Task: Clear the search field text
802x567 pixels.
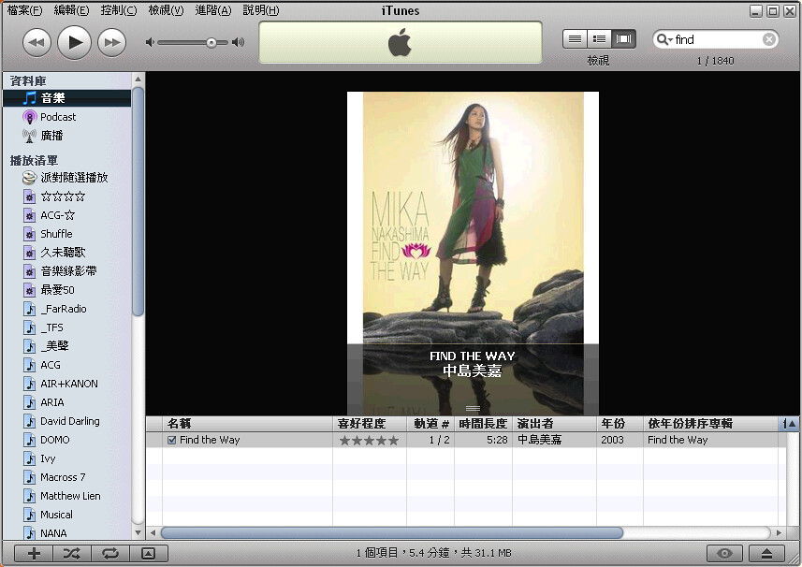Action: (x=768, y=39)
